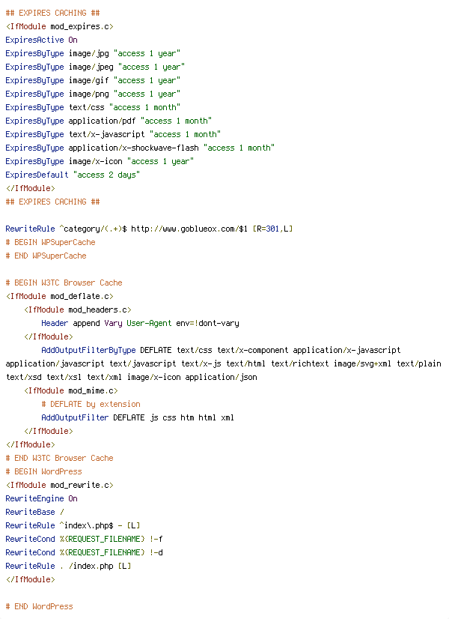Click the DEFLATE by extension comment

91,404
